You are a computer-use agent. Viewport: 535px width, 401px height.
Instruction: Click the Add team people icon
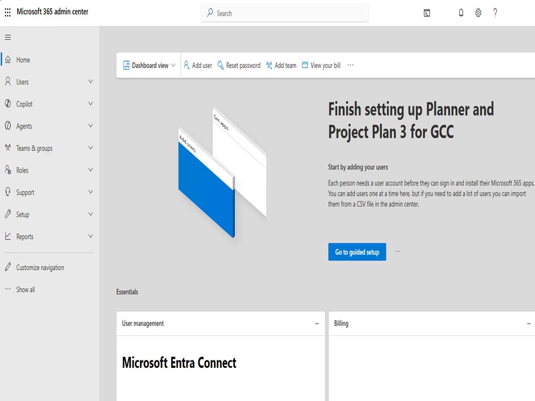click(269, 65)
